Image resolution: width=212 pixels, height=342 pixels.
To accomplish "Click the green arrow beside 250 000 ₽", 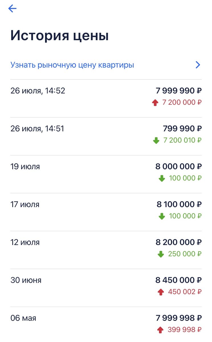I will click(x=161, y=254).
